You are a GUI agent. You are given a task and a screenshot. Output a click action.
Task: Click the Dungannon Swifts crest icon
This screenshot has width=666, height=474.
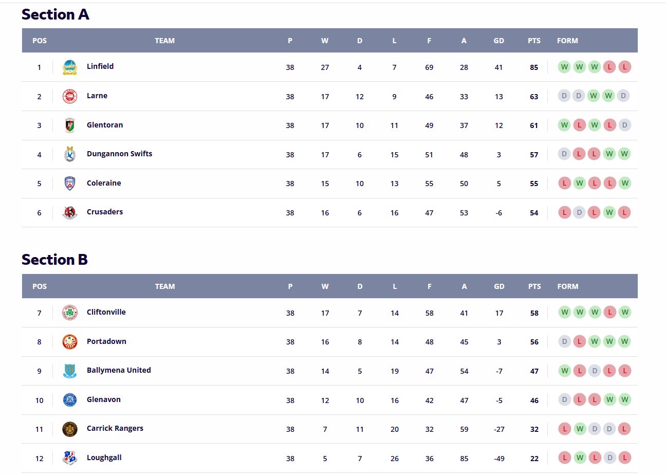(x=70, y=154)
